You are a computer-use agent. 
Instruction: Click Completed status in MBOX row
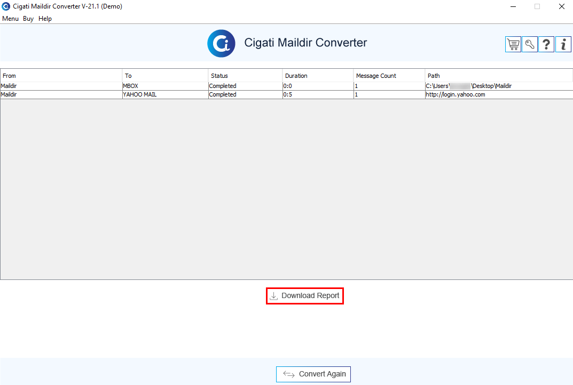245,86
